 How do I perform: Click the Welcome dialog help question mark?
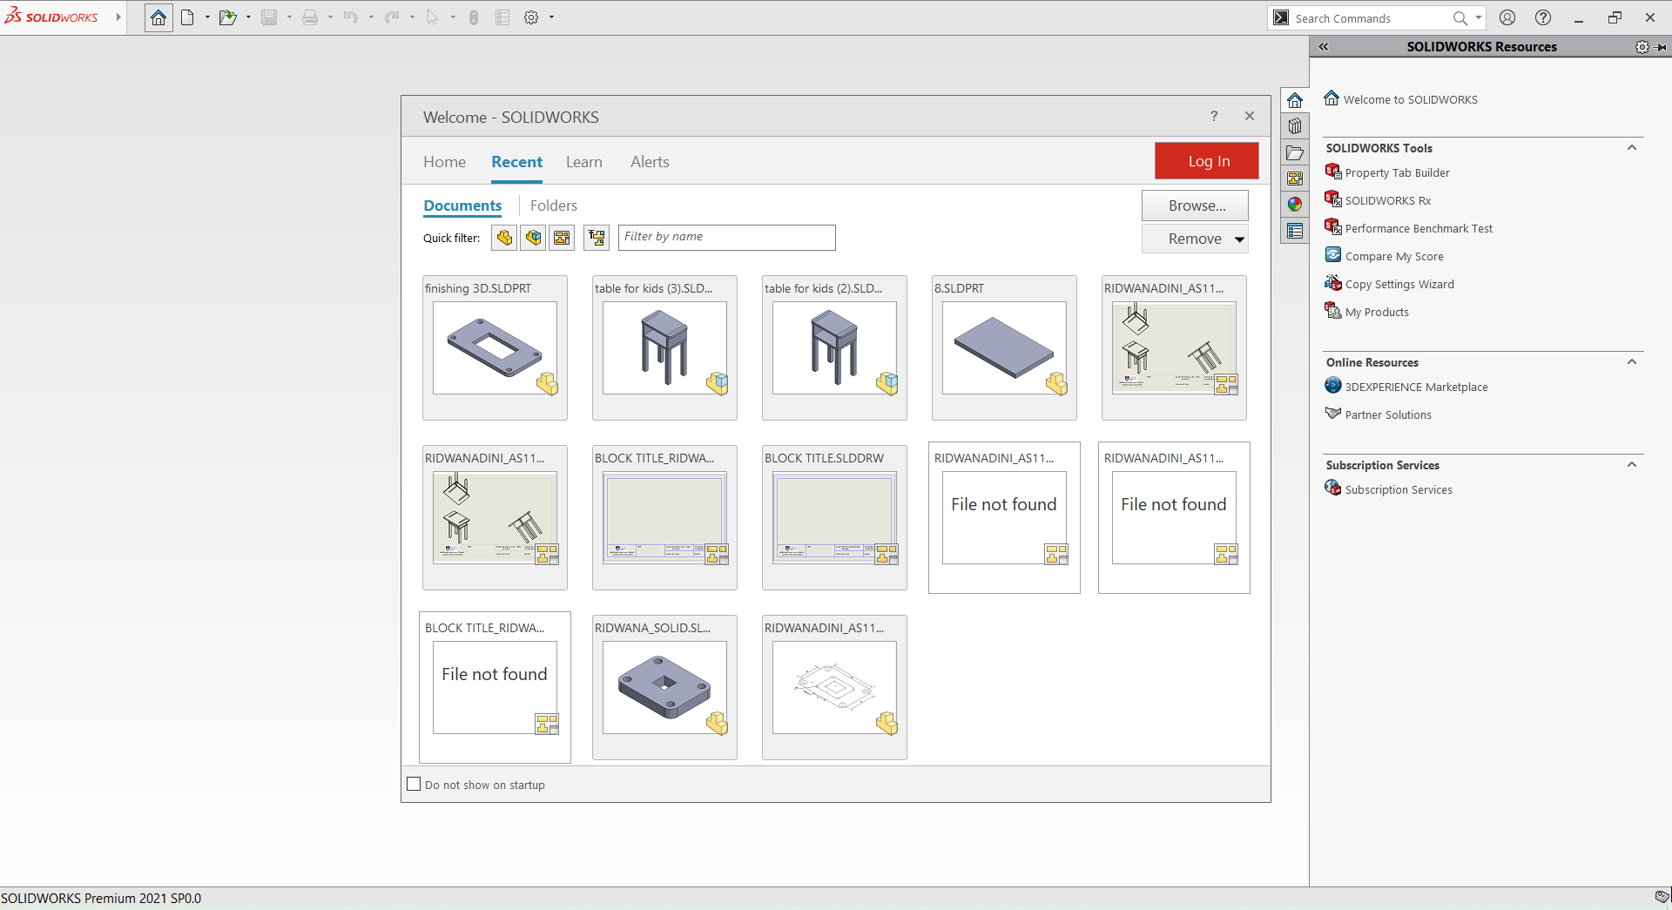(x=1214, y=116)
